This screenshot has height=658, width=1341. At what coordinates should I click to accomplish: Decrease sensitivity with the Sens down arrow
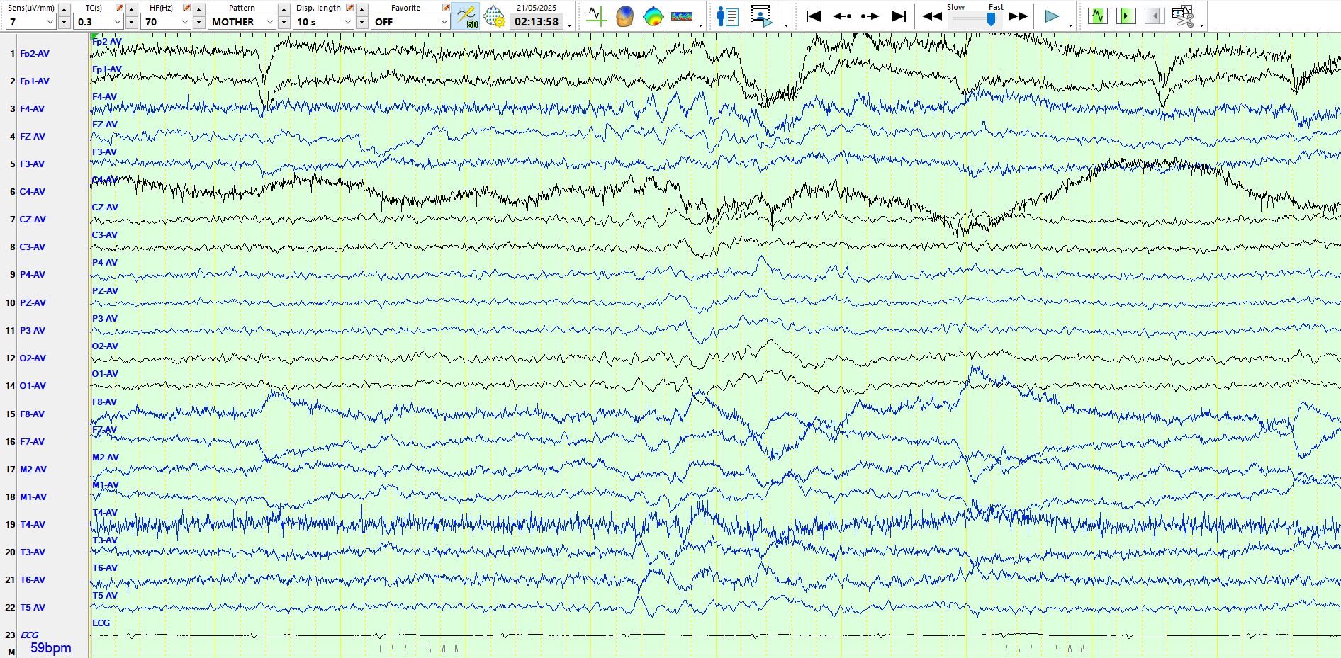[64, 22]
